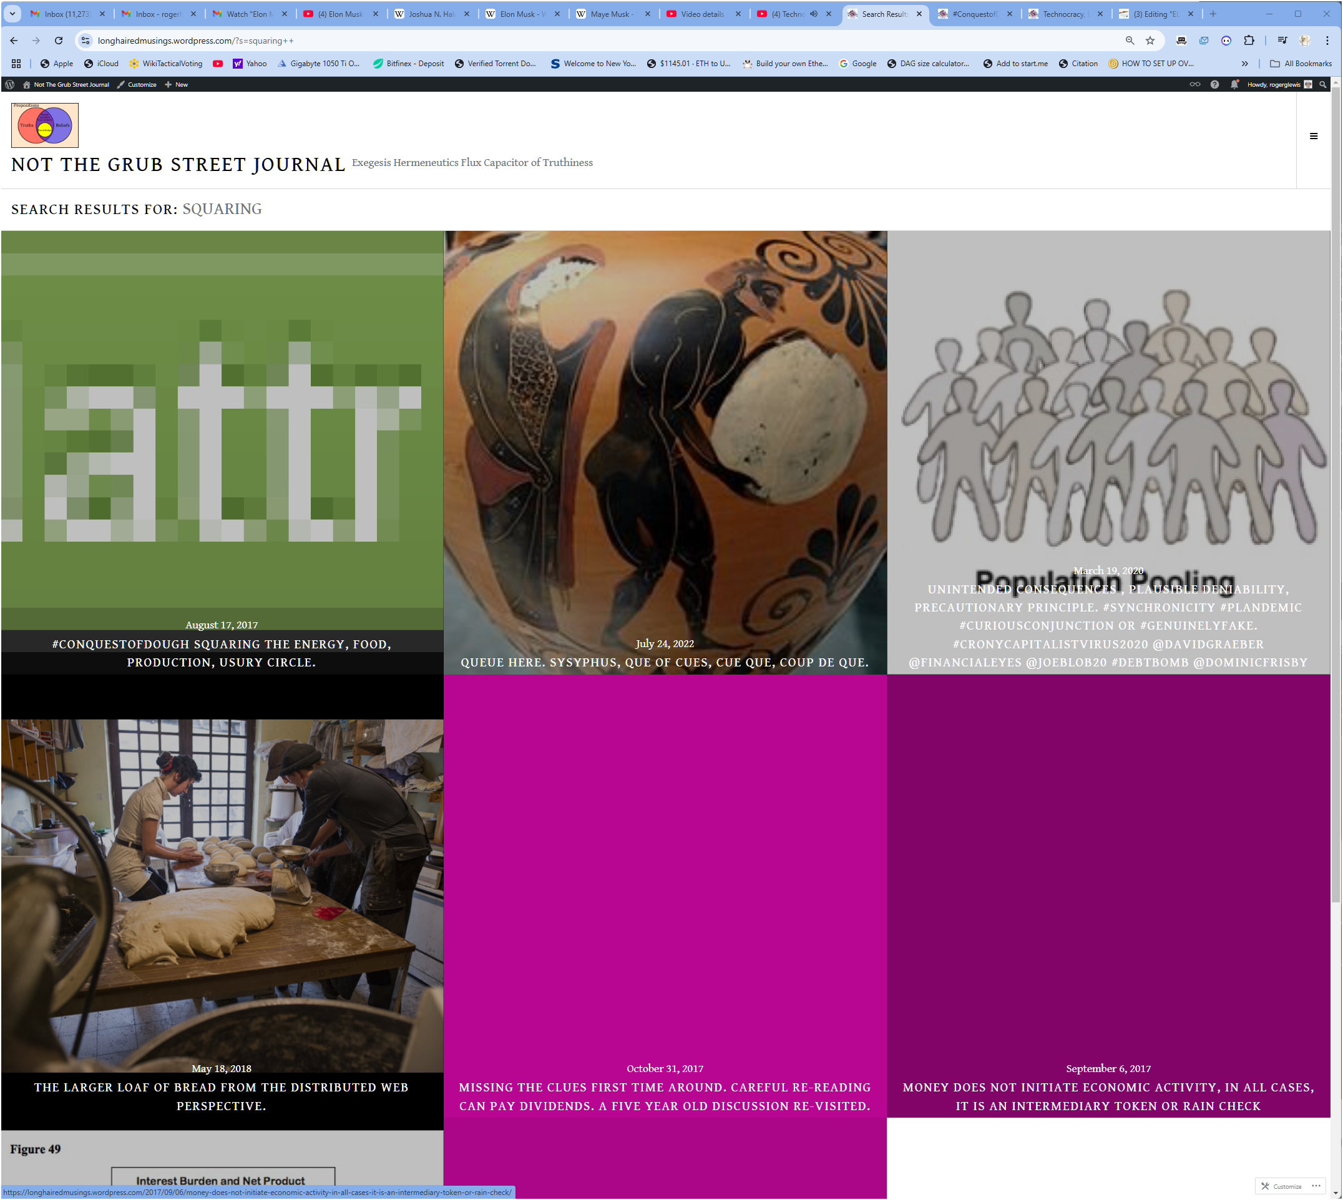The width and height of the screenshot is (1343, 1200).
Task: Click the black pixel-art extension icon
Action: (1181, 41)
